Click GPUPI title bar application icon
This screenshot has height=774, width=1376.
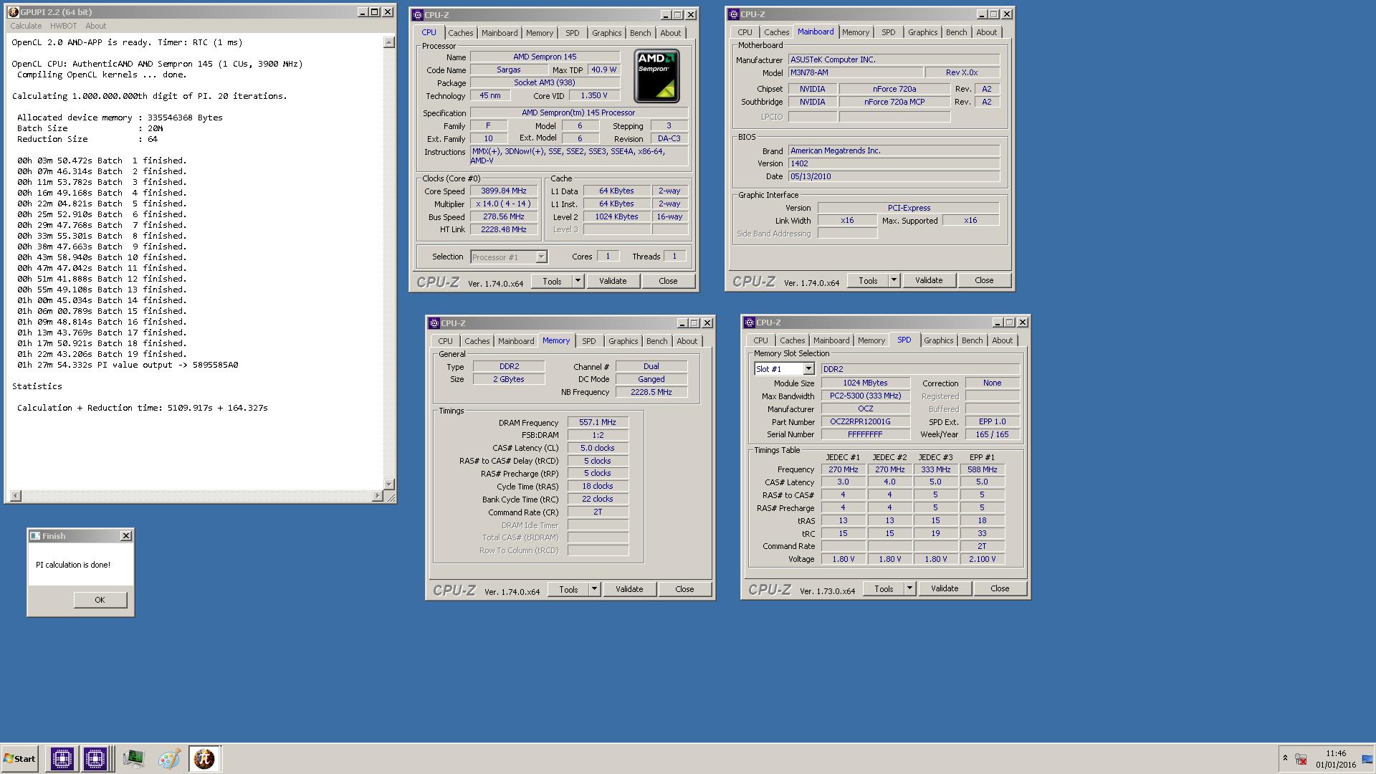pos(13,12)
